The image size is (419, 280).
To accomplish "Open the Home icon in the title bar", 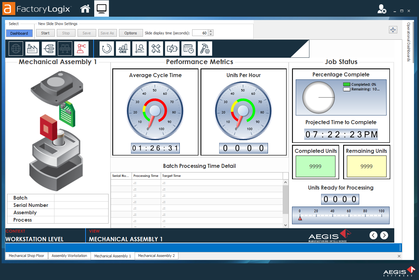I will [85, 8].
